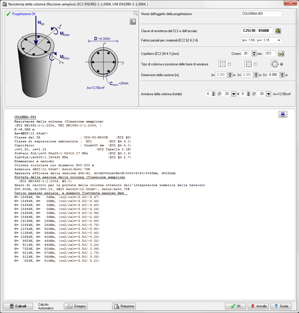Increase the second bar count above 0
Viewport: 299px width, 313px height.
pos(249,93)
